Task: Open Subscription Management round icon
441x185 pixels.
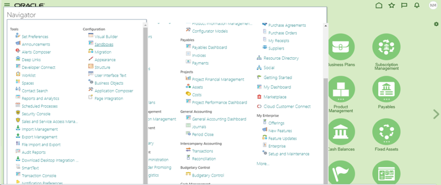Action: (386, 47)
